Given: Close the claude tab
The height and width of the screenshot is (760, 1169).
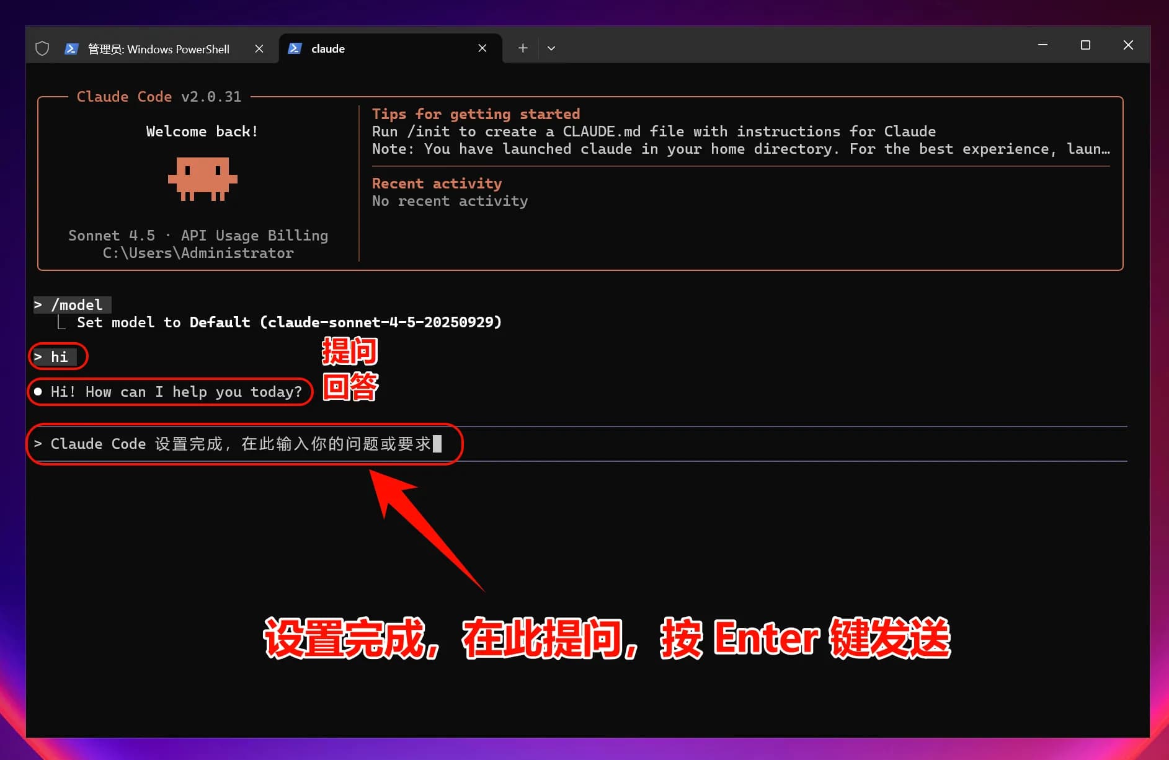Looking at the screenshot, I should 482,48.
